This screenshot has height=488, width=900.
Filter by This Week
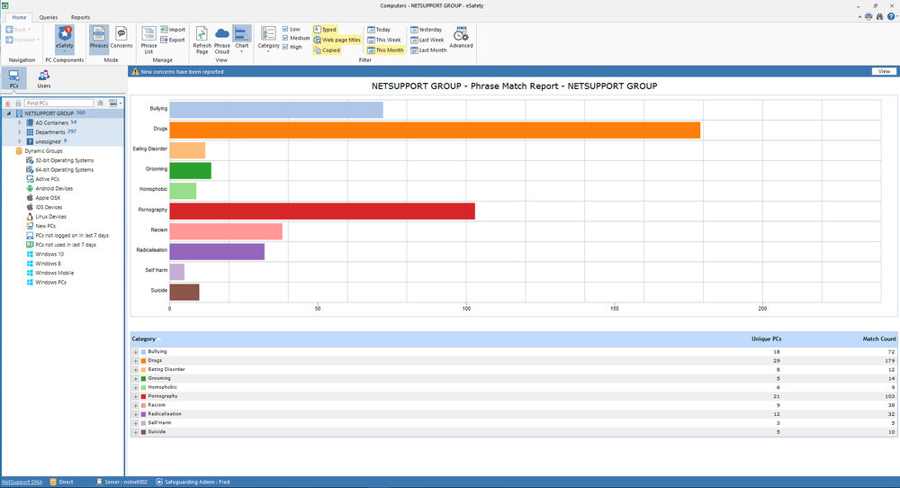[384, 41]
